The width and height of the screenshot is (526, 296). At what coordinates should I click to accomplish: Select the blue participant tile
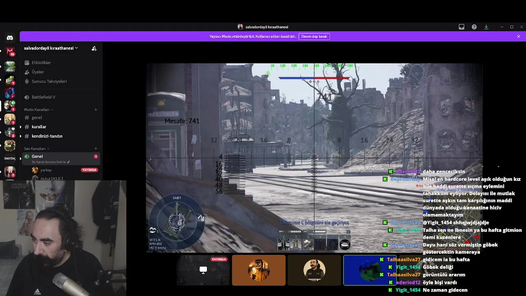point(370,270)
